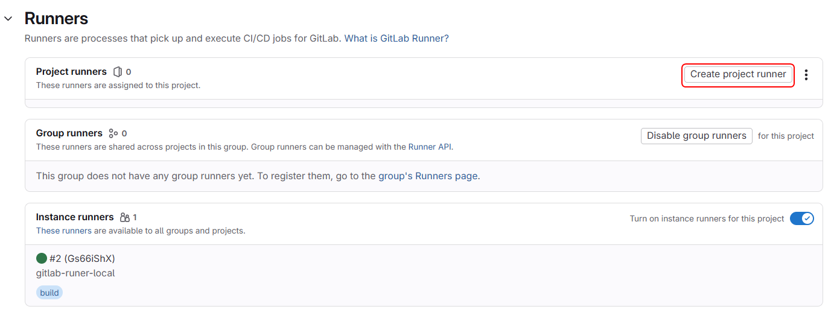834x318 pixels.
Task: Click the Runners section heading
Action: [56, 19]
